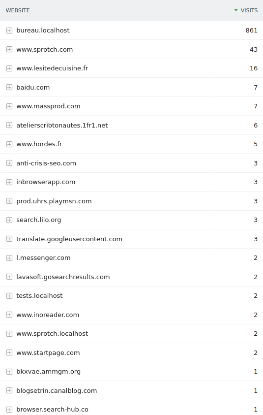
Task: Click plus icon next to www.massprod.com
Action: pos(9,106)
